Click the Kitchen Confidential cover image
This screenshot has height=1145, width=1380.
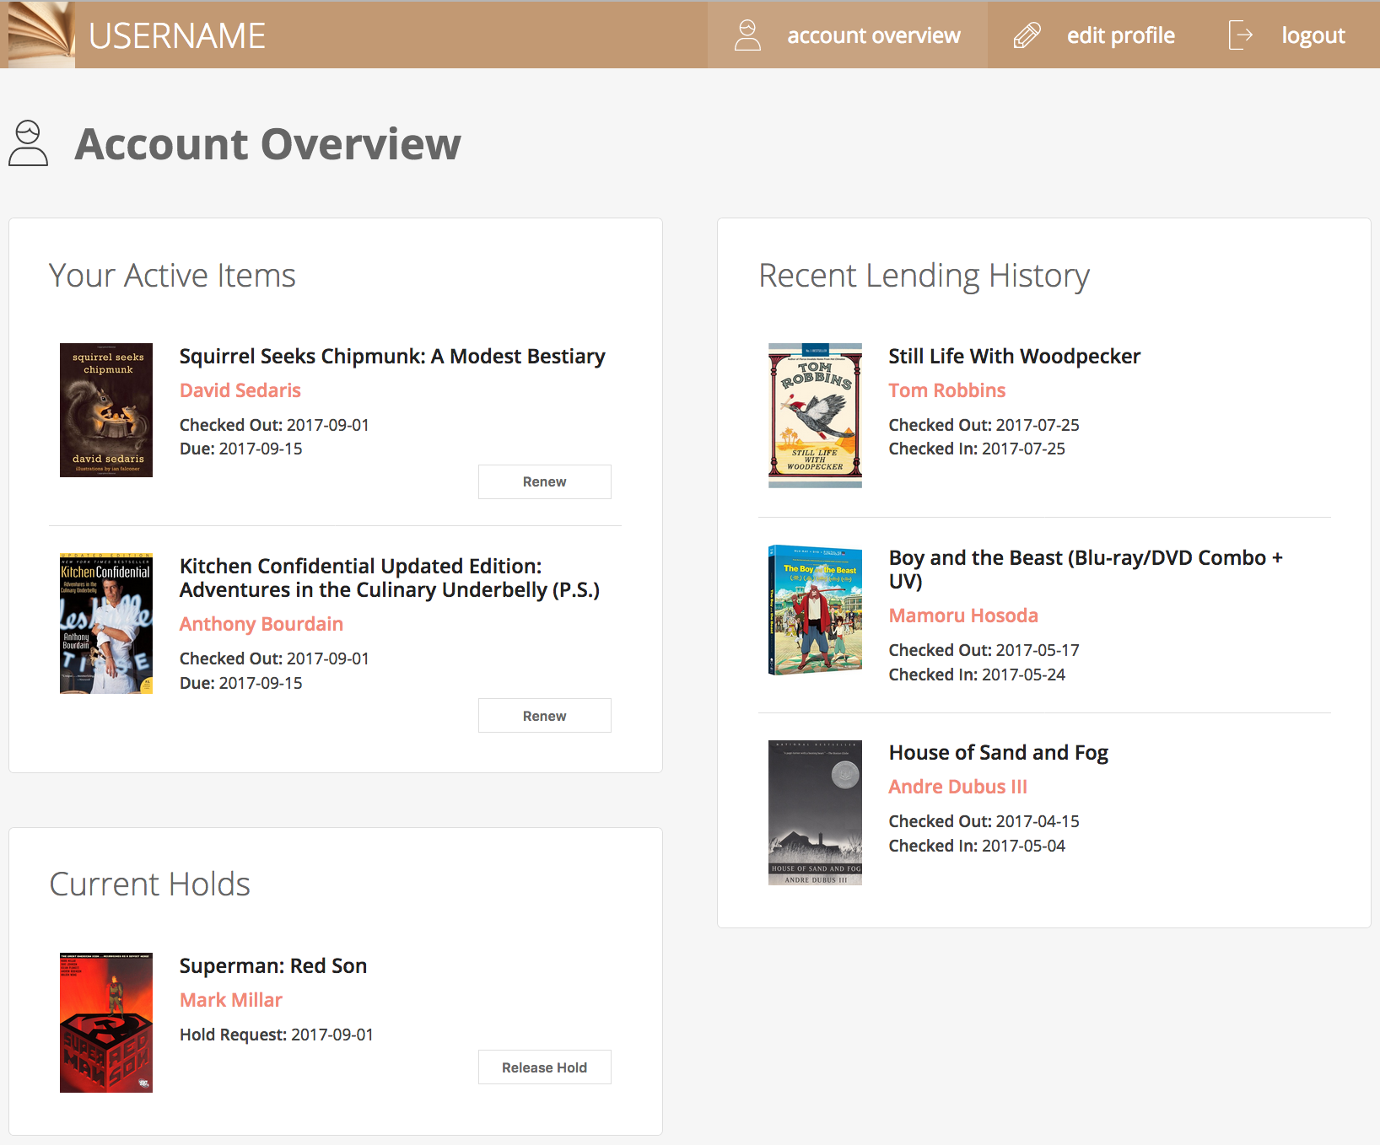tap(106, 623)
